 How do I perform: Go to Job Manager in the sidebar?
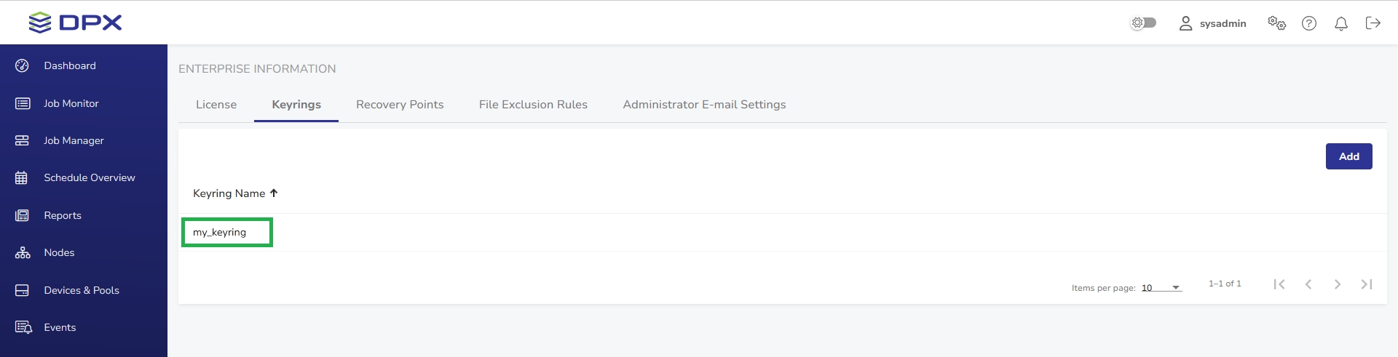[x=74, y=140]
